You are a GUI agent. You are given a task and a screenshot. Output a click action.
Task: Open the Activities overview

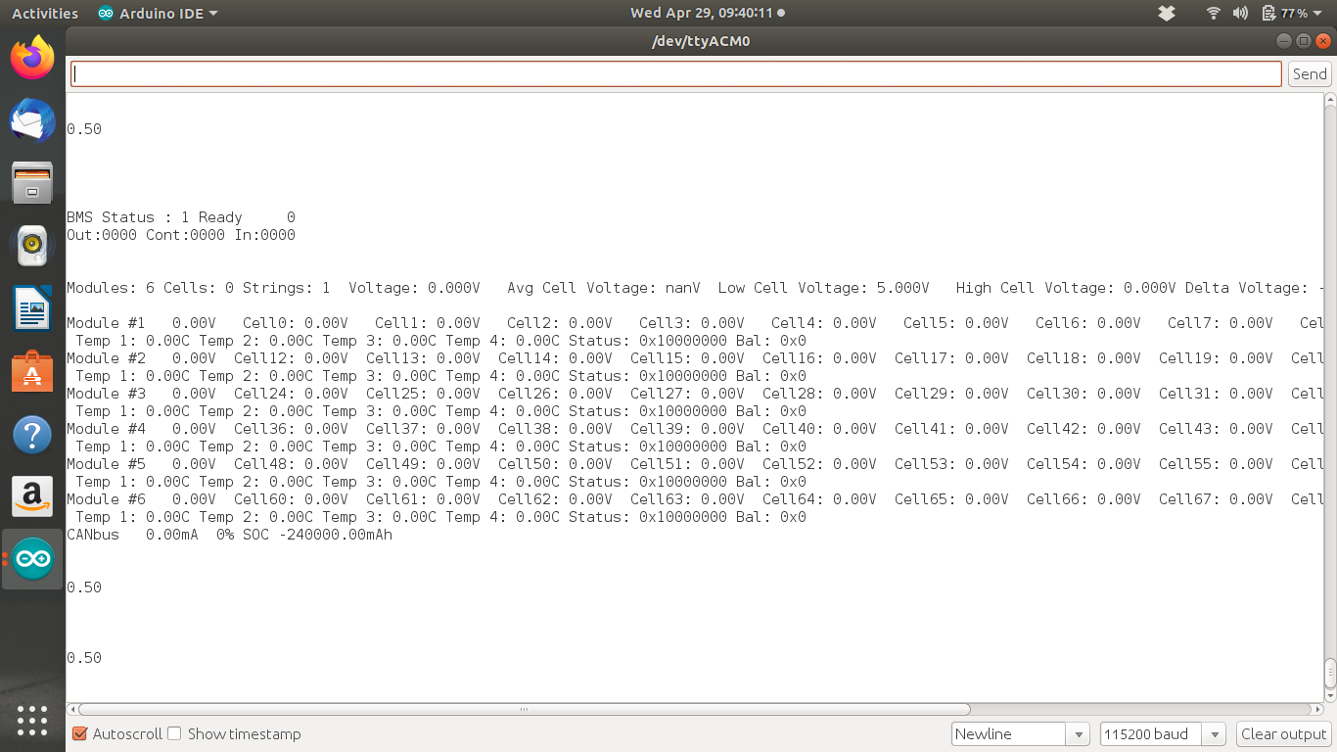(x=45, y=14)
